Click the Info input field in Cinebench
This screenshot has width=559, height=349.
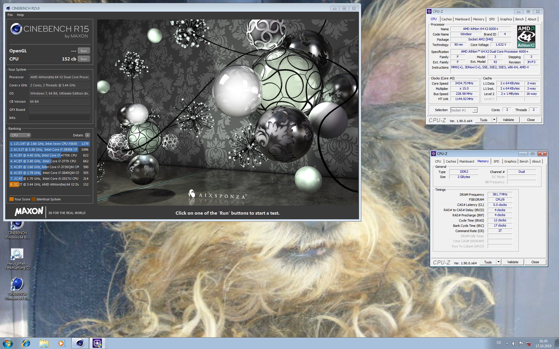(x=59, y=118)
